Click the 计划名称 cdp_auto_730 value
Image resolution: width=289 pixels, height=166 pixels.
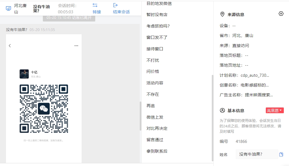tap(255, 75)
